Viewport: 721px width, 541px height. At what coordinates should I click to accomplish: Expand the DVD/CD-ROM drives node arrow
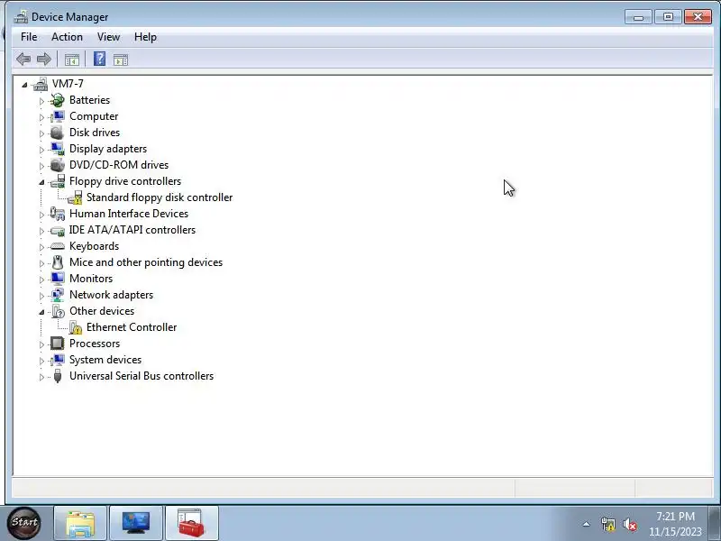[41, 166]
